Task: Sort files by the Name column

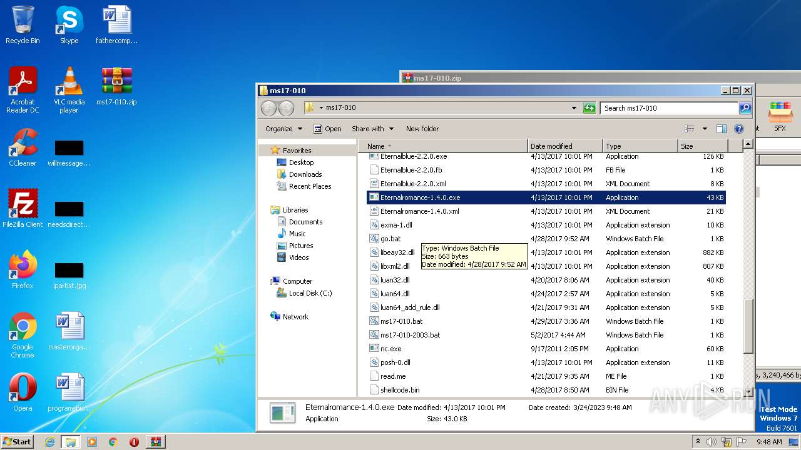Action: point(442,146)
